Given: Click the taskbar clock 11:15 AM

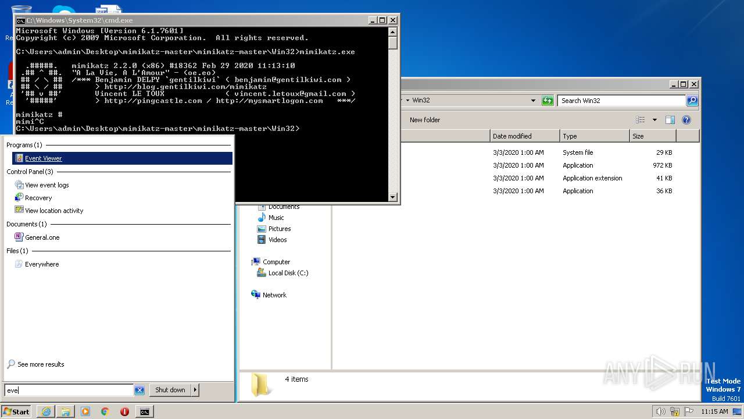Looking at the screenshot, I should click(714, 411).
